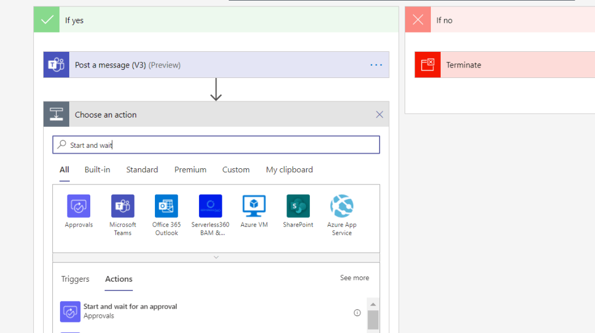Click the See more link
Screen dimensions: 595x333
(355, 278)
